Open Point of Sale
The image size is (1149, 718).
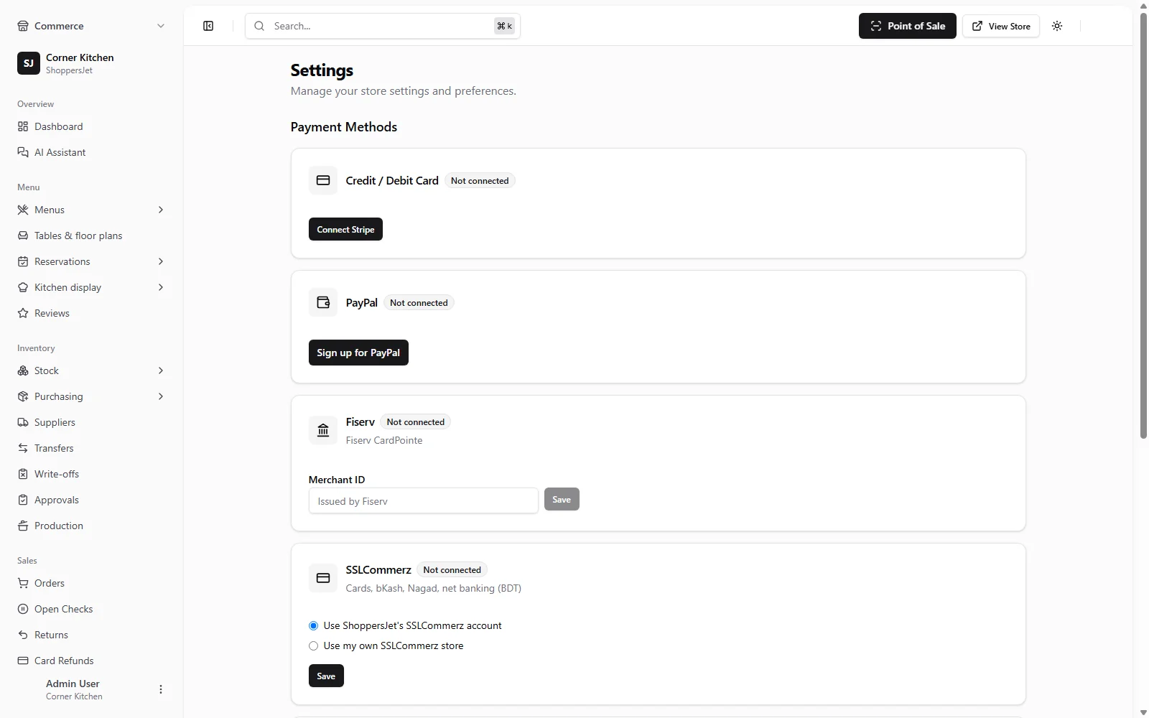tap(908, 26)
